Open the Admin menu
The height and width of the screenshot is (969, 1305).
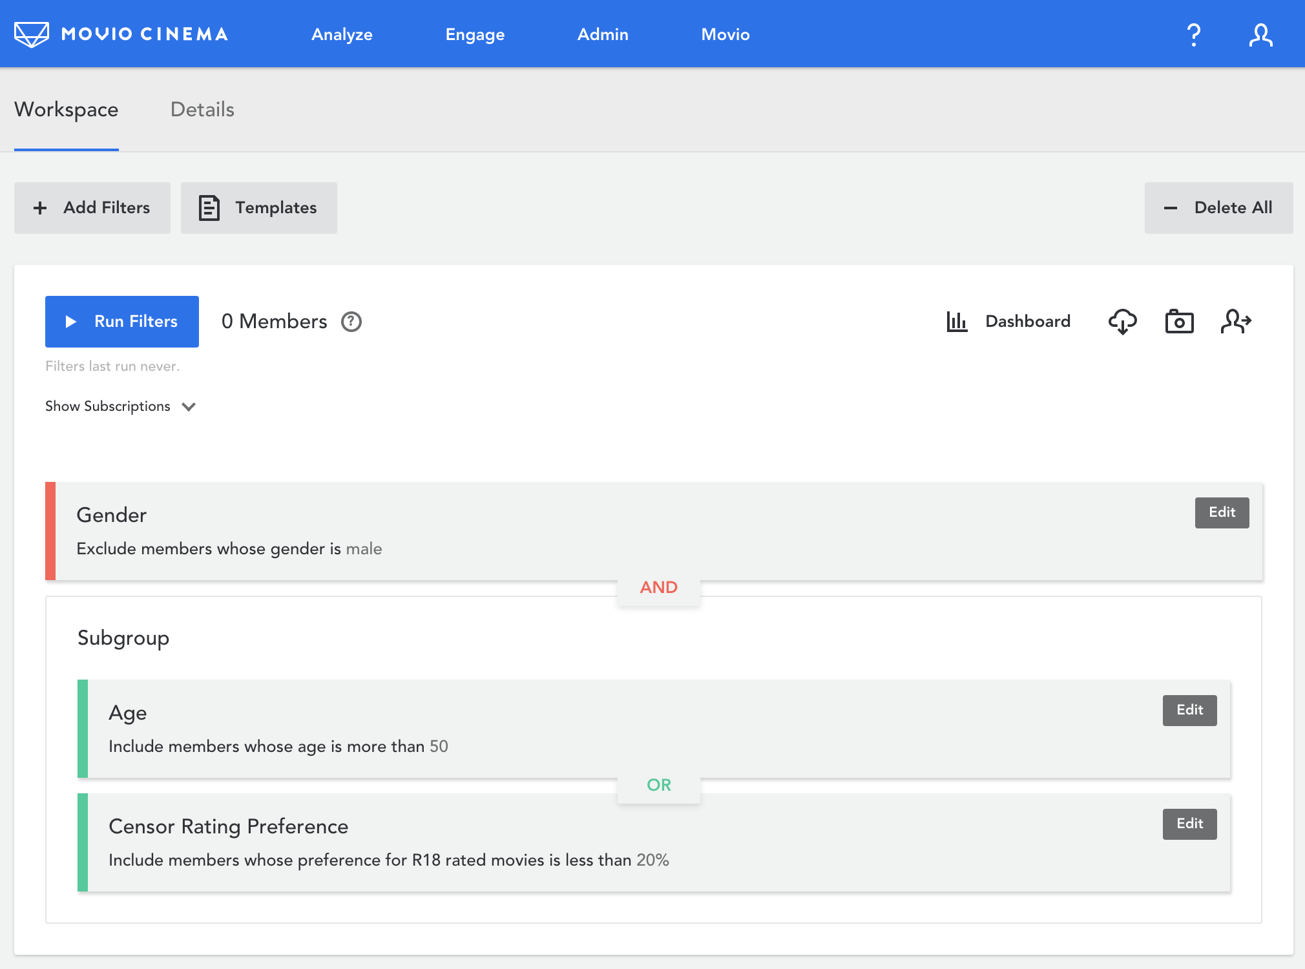pyautogui.click(x=602, y=34)
